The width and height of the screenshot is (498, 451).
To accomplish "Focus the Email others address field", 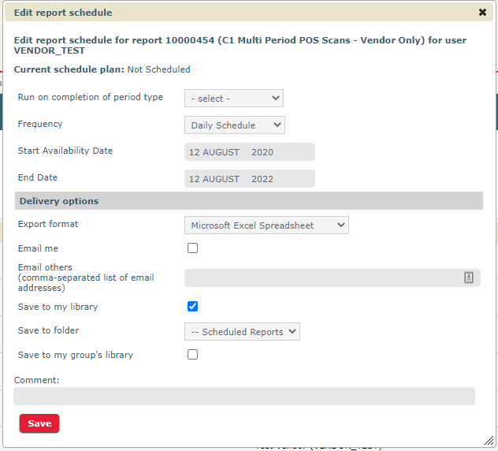I will tap(323, 278).
